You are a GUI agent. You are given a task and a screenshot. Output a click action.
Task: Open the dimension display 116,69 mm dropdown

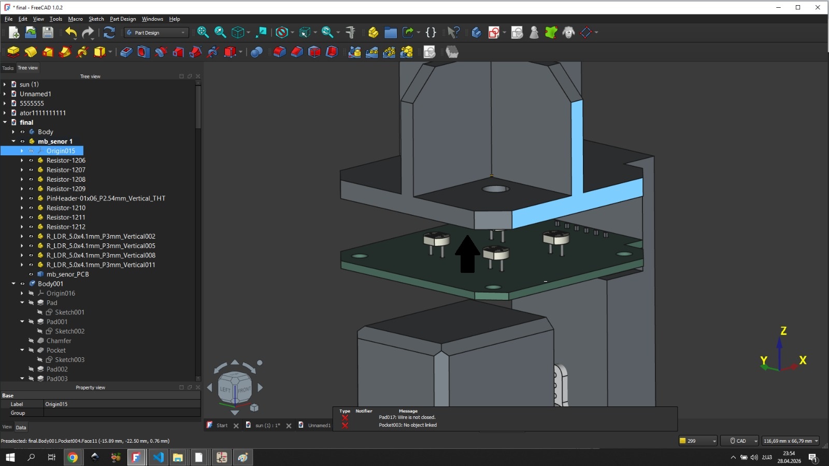pyautogui.click(x=791, y=441)
